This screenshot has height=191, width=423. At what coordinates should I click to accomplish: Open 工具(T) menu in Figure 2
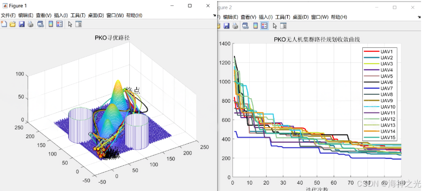point(283,17)
